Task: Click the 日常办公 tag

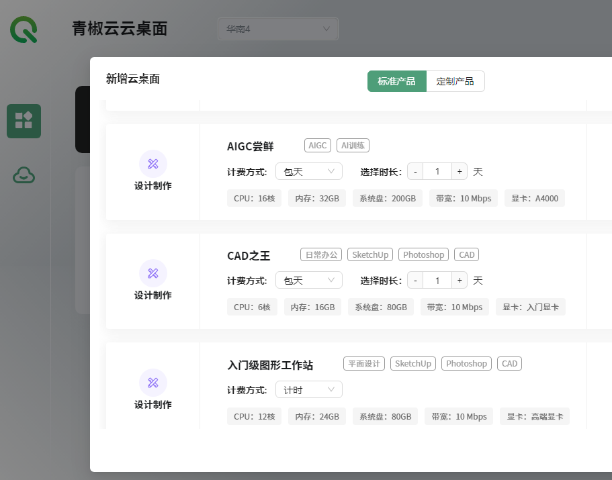Action: coord(321,254)
